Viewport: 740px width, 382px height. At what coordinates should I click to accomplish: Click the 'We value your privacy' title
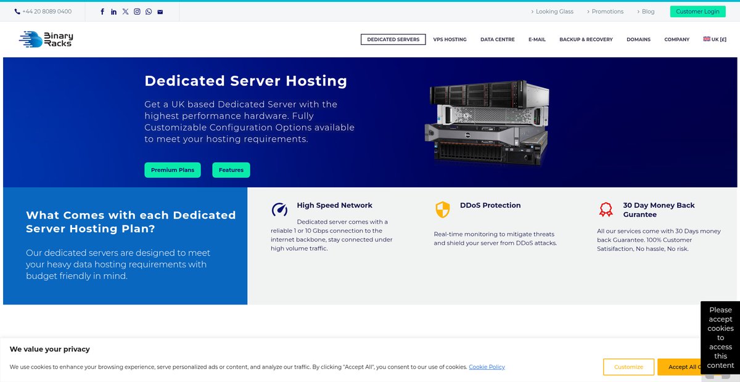(50, 349)
